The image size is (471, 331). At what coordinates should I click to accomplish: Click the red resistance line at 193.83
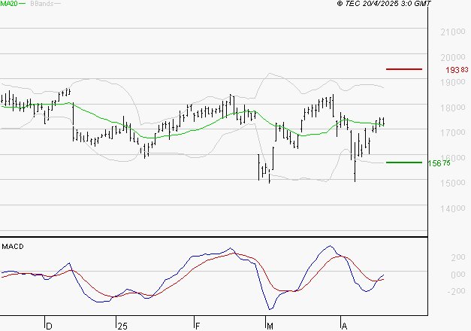coord(404,69)
